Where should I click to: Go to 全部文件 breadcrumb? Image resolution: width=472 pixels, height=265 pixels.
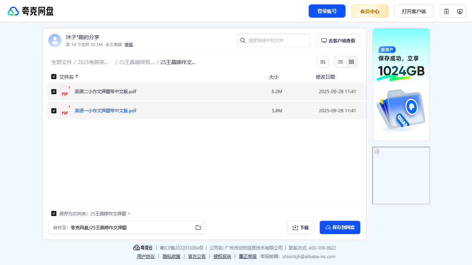[x=62, y=62]
